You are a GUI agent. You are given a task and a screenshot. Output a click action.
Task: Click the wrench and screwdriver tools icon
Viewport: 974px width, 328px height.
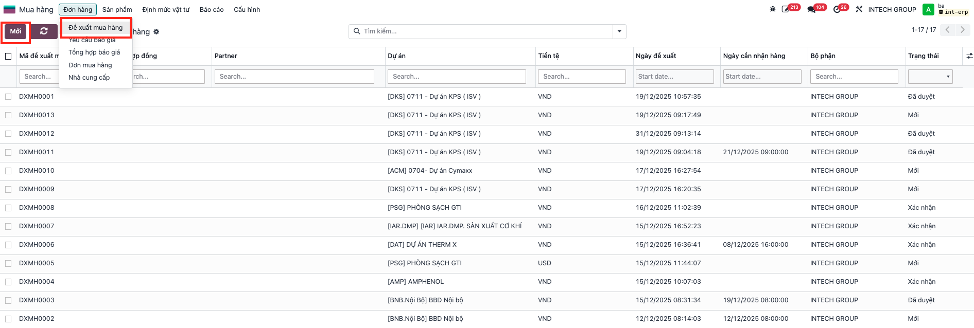coord(859,9)
